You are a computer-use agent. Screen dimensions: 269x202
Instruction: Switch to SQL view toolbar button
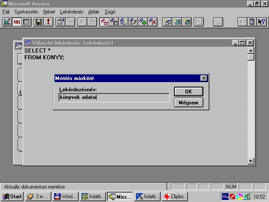tap(17, 22)
